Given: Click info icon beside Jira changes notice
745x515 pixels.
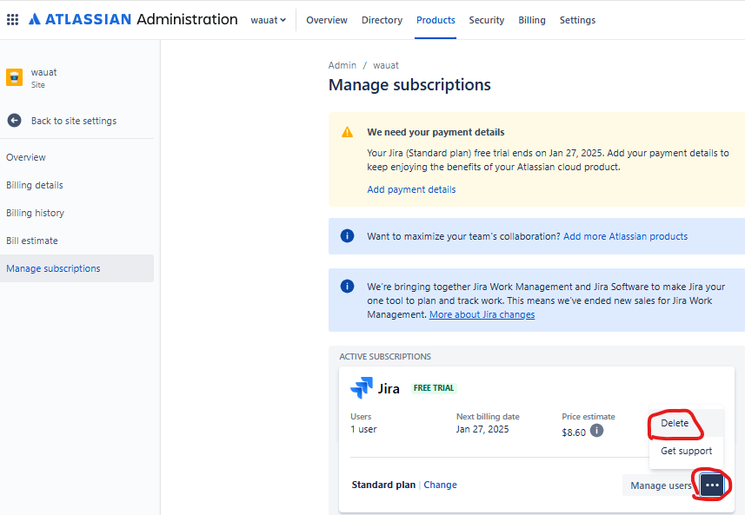Looking at the screenshot, I should click(348, 287).
